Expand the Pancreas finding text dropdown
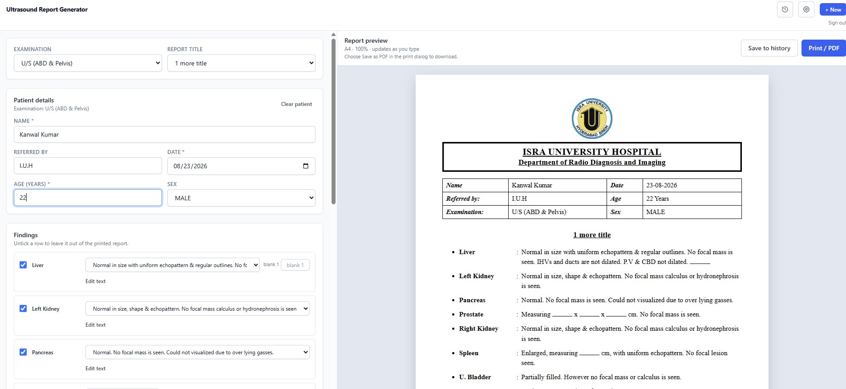Viewport: 846px width, 389px height. (198, 352)
